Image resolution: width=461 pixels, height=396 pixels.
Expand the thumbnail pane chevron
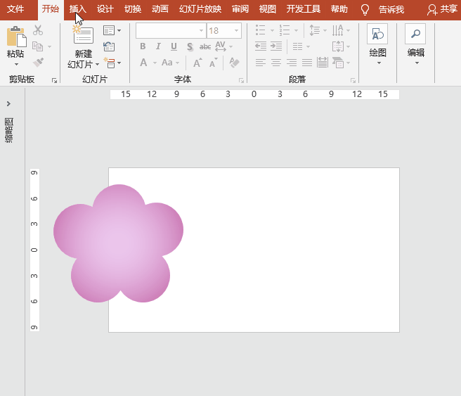tap(8, 103)
